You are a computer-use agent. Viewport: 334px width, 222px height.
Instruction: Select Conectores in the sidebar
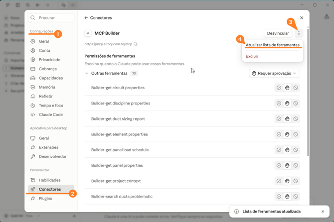click(51, 189)
